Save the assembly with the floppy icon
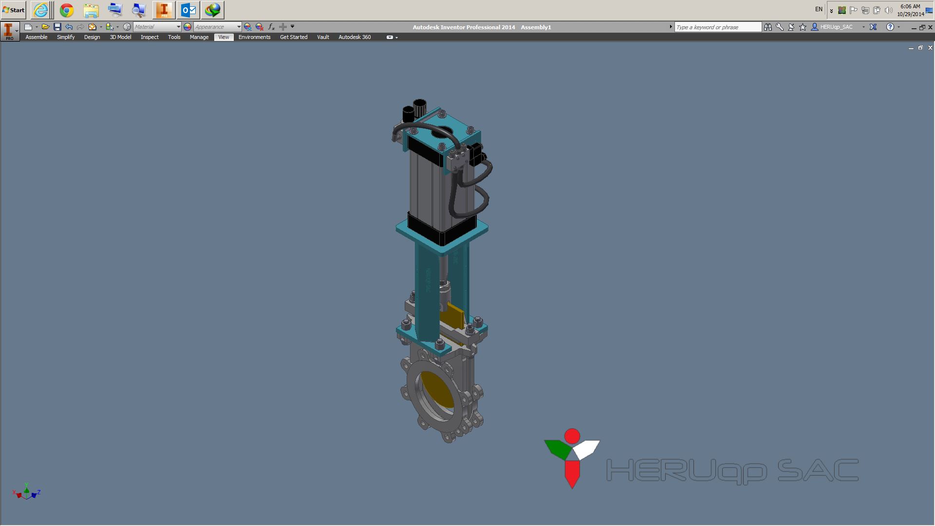This screenshot has height=526, width=935. click(57, 27)
